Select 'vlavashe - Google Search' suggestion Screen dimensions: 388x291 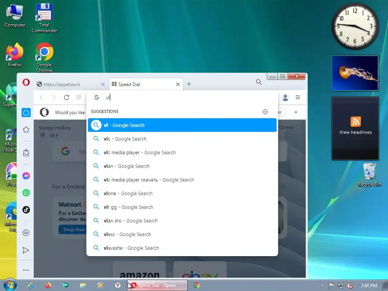(182, 248)
